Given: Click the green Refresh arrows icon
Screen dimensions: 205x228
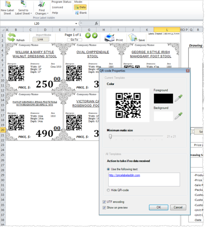Looking at the screenshot, I should (x=11, y=37).
